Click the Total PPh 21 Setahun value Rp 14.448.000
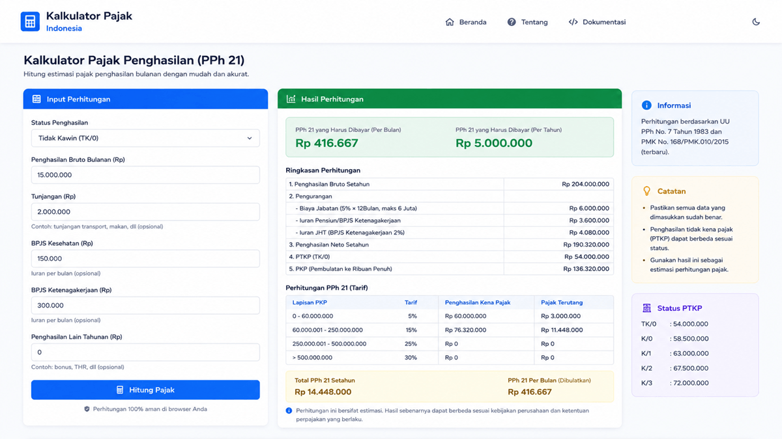The height and width of the screenshot is (439, 782). [x=323, y=392]
